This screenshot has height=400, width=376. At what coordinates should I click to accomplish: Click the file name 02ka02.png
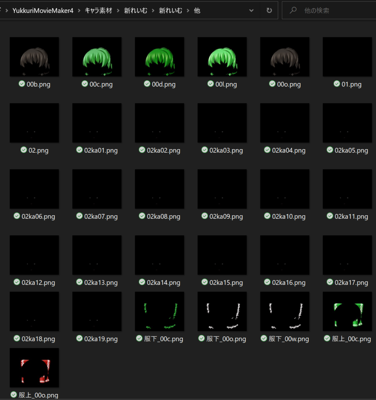coord(163,150)
